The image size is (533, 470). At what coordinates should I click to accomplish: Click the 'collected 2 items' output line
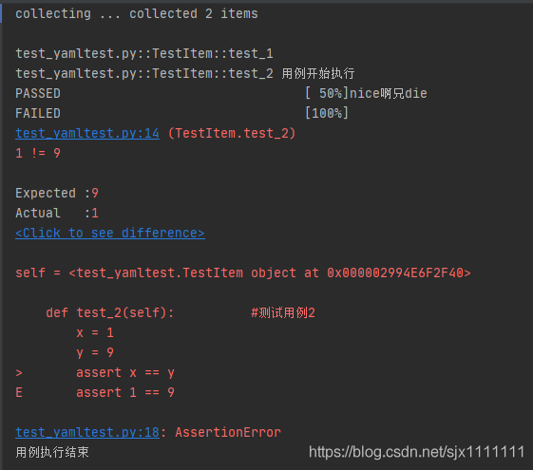coord(137,14)
